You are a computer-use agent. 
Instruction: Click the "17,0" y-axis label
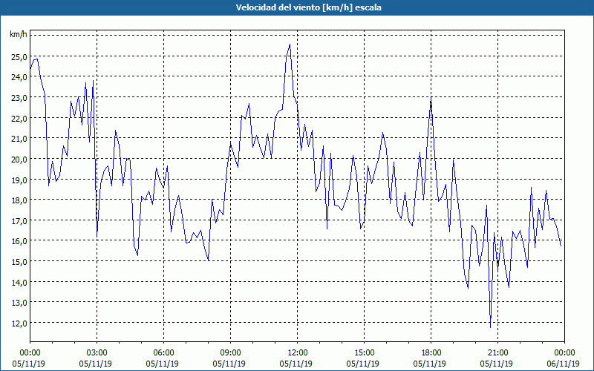point(19,221)
